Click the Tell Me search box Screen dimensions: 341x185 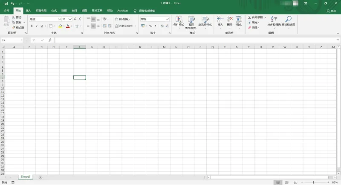[x=144, y=11]
